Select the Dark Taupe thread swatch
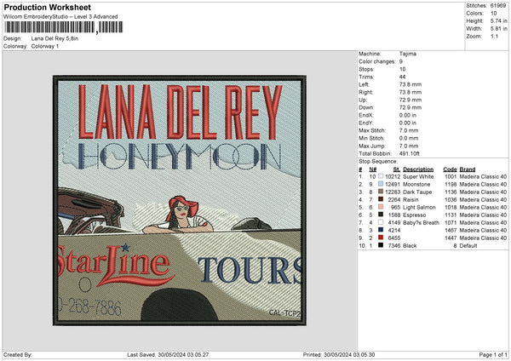 click(381, 192)
